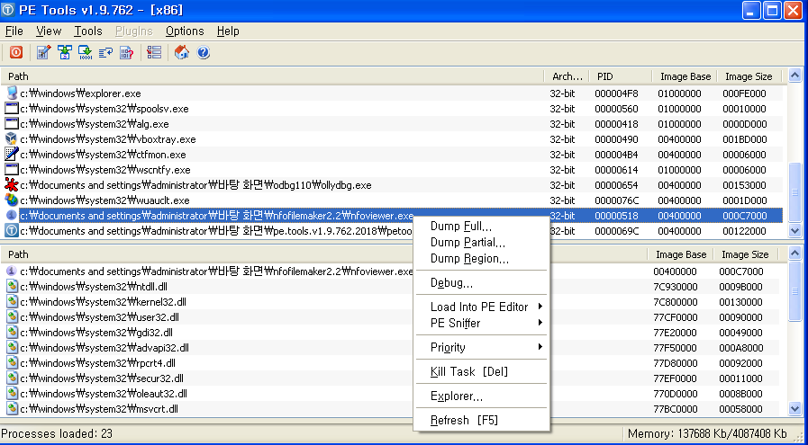Screen dimensions: 808x445
Task: Sort processes by Image Base column header
Action: click(x=685, y=76)
